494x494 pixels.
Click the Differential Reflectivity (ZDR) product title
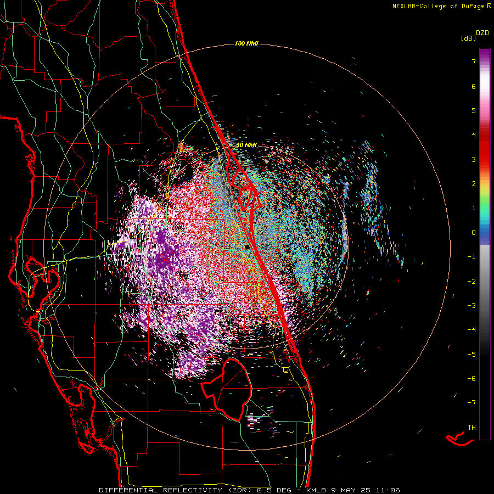pos(175,490)
